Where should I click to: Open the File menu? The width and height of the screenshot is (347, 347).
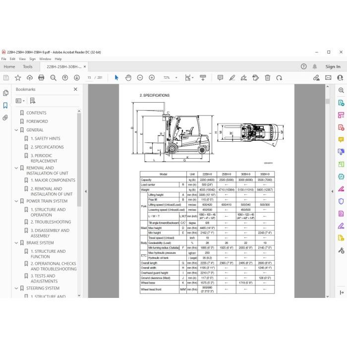click(4, 59)
